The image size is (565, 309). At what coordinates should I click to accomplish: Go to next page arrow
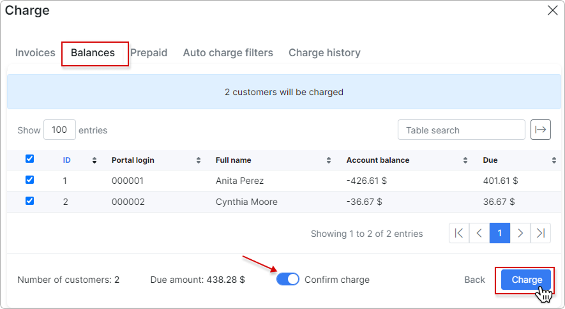[520, 233]
